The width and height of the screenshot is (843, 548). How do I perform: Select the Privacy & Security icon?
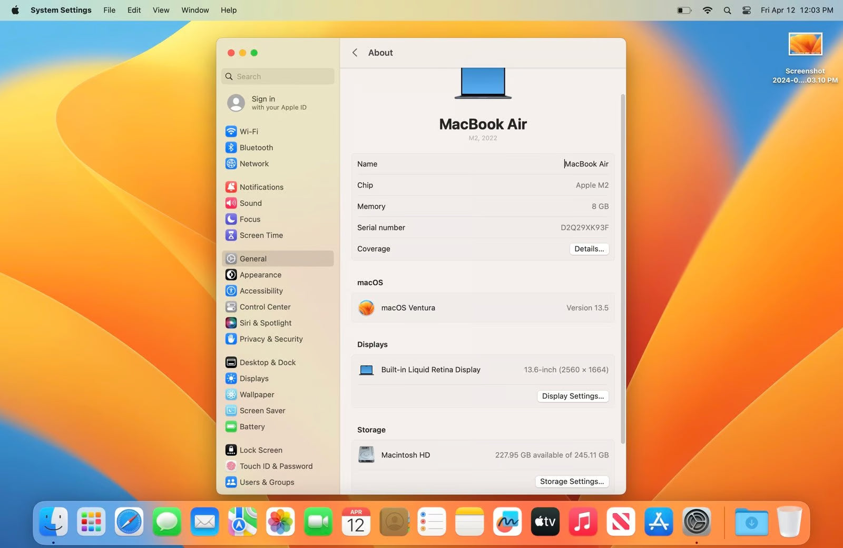pyautogui.click(x=231, y=339)
